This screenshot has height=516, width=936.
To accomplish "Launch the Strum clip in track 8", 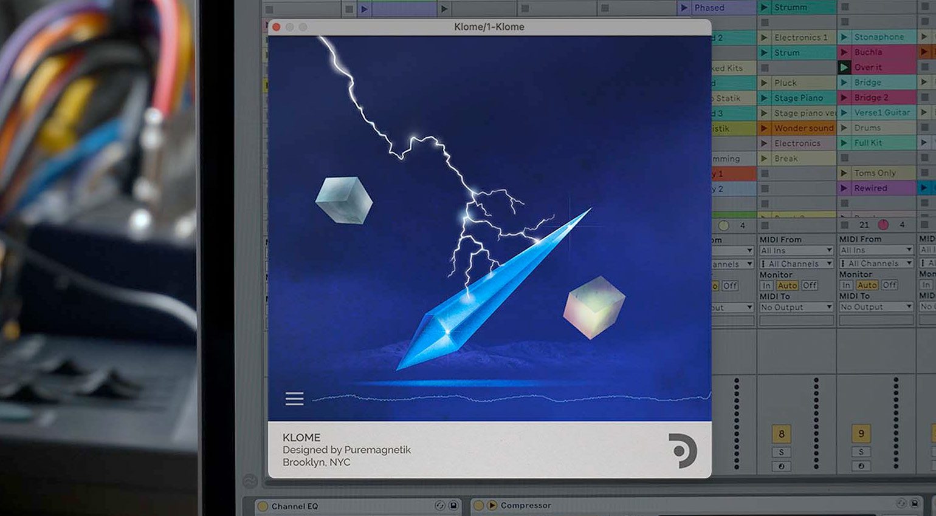I will click(x=765, y=53).
